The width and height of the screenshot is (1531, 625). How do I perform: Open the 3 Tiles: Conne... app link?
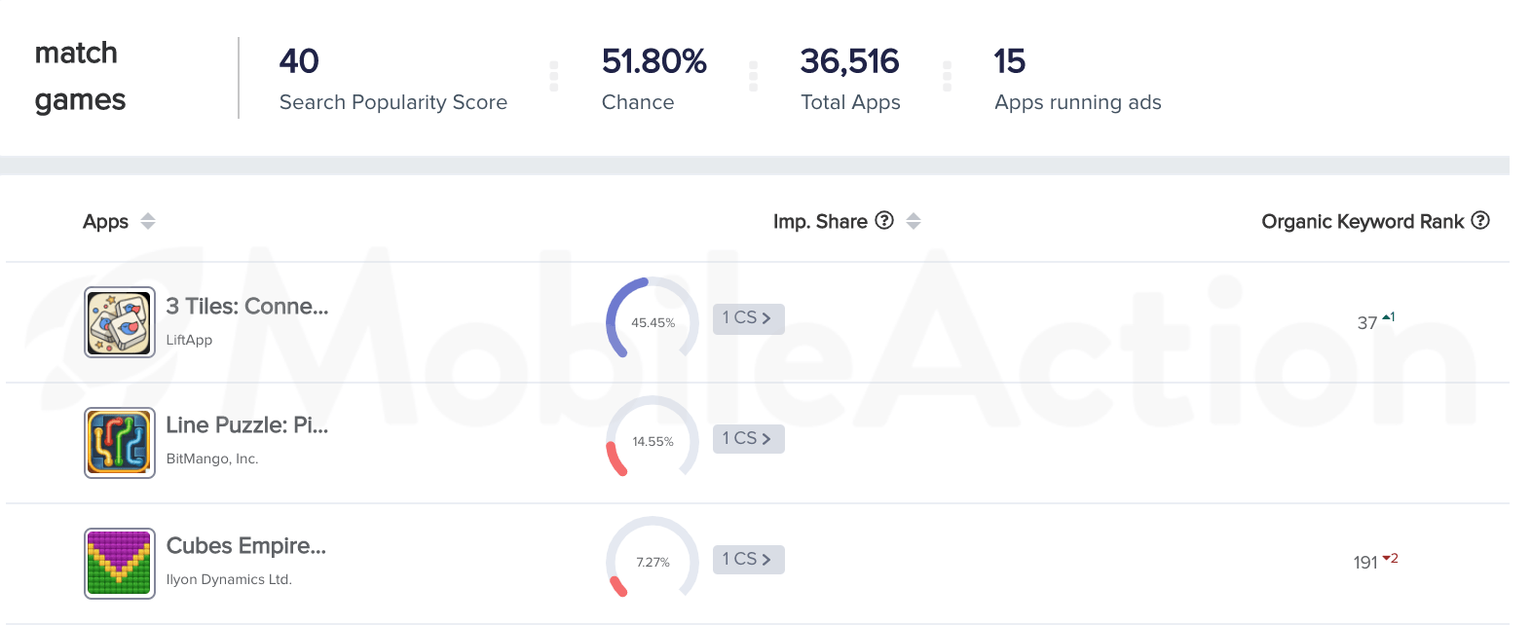point(247,307)
